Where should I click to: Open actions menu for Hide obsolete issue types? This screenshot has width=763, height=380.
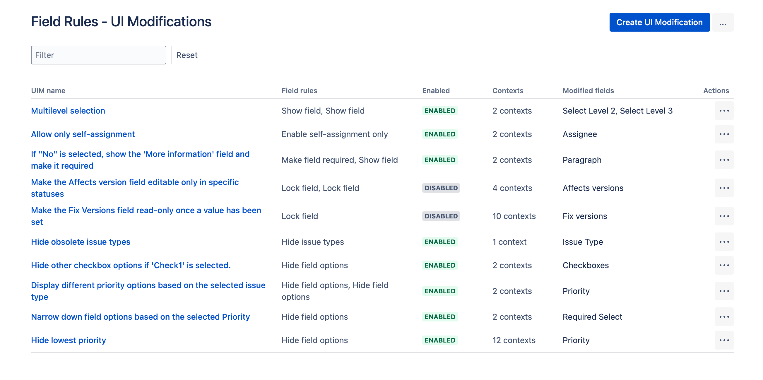click(x=724, y=242)
